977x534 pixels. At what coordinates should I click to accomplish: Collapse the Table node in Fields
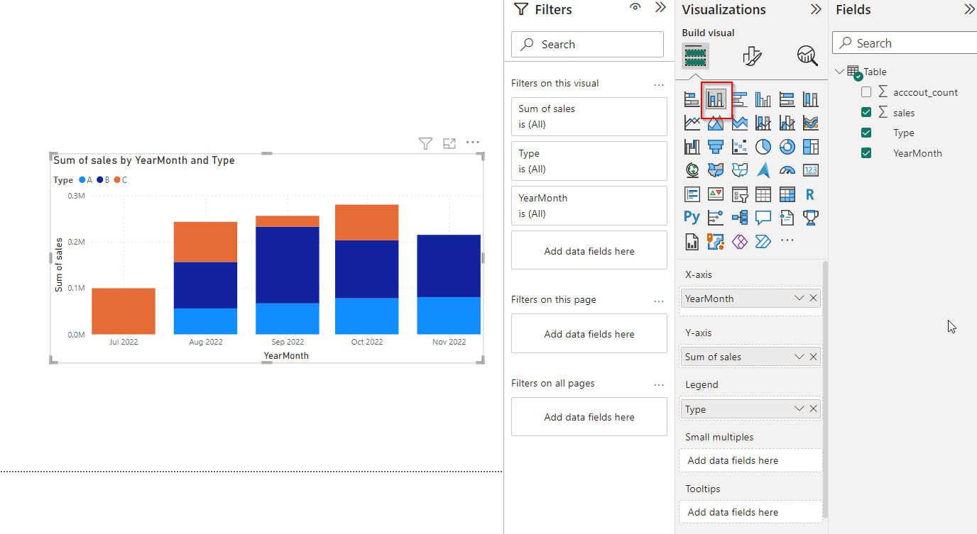pos(840,71)
